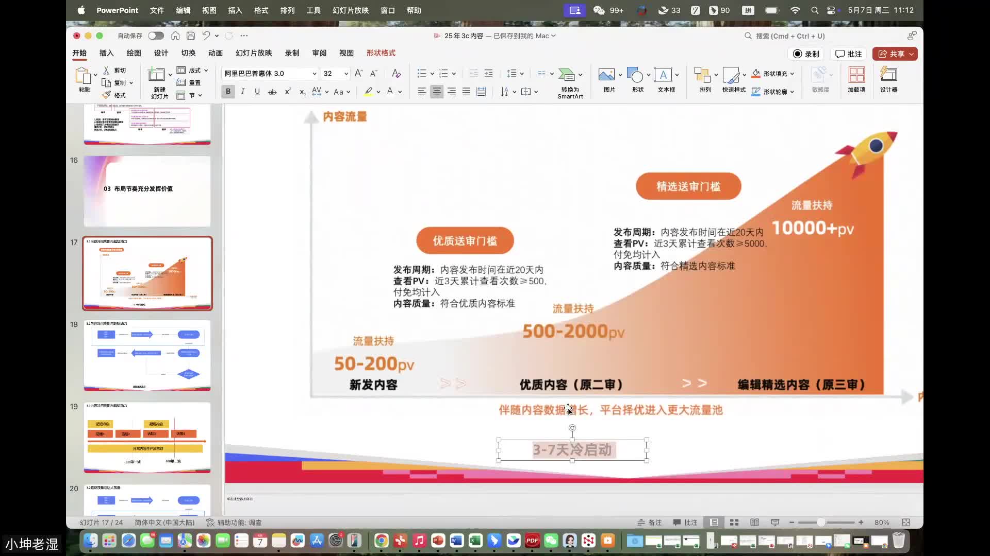The image size is (990, 556).
Task: Toggle bold formatting on selected text
Action: click(x=227, y=91)
